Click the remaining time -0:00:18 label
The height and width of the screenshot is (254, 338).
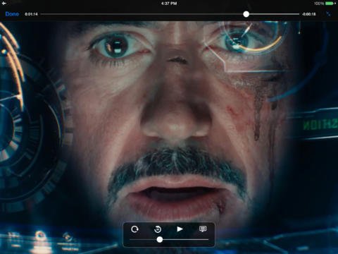click(x=309, y=14)
